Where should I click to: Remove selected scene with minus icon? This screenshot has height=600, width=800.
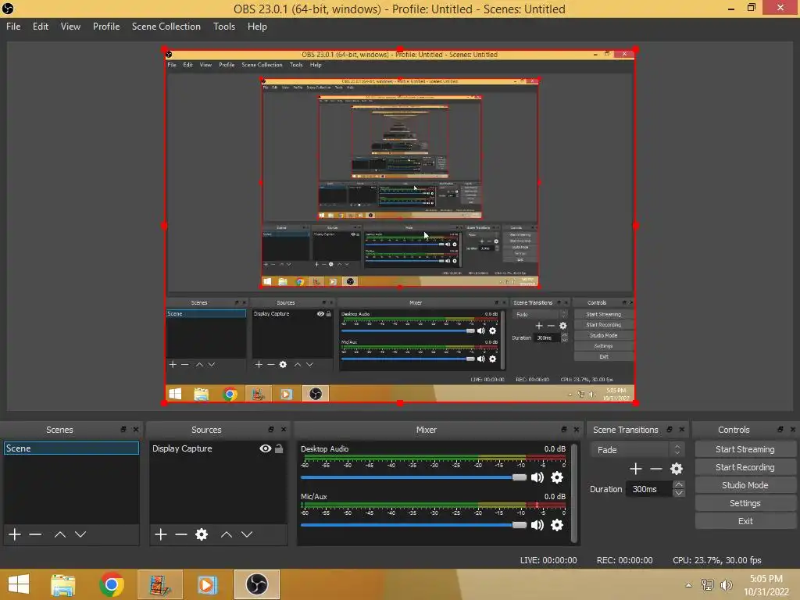coord(35,534)
